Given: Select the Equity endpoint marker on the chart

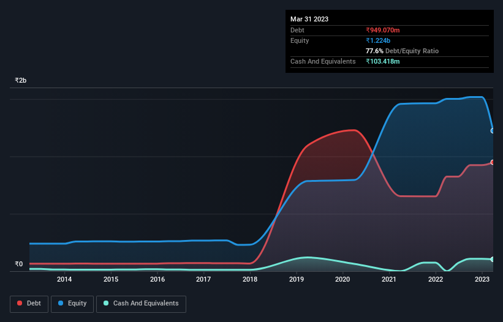Looking at the screenshot, I should [493, 131].
